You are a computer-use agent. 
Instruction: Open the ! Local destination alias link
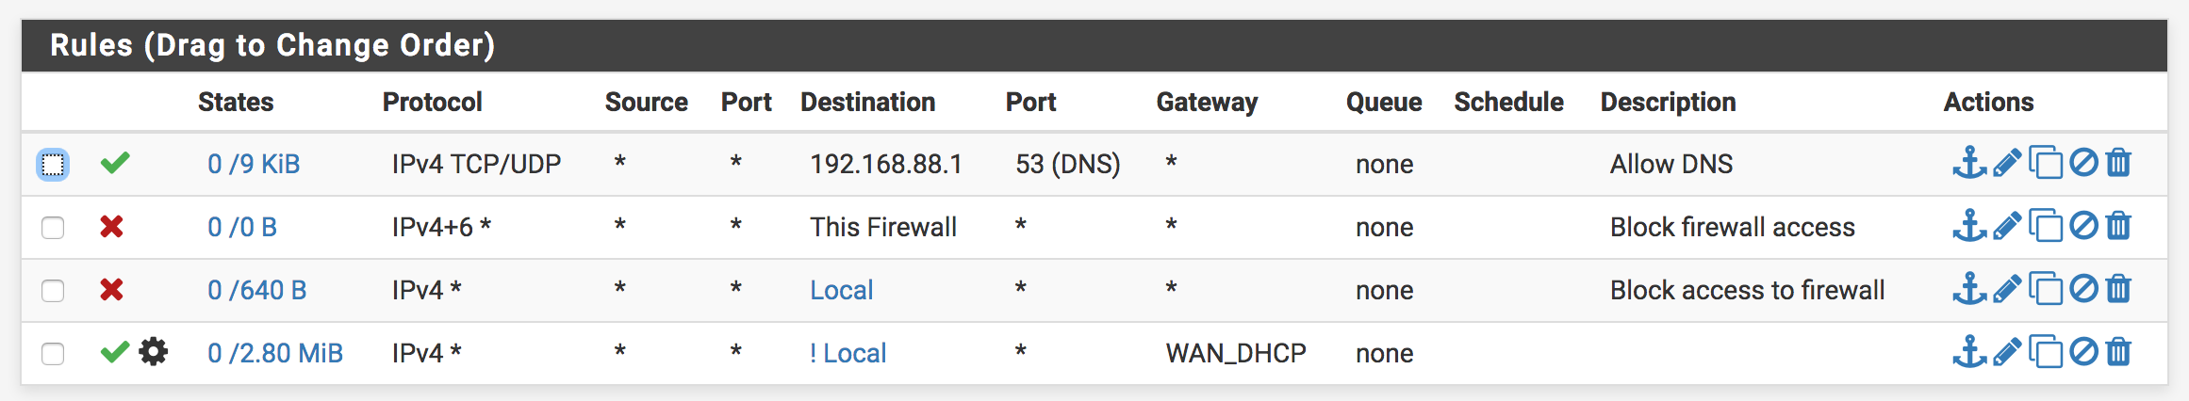coord(848,353)
